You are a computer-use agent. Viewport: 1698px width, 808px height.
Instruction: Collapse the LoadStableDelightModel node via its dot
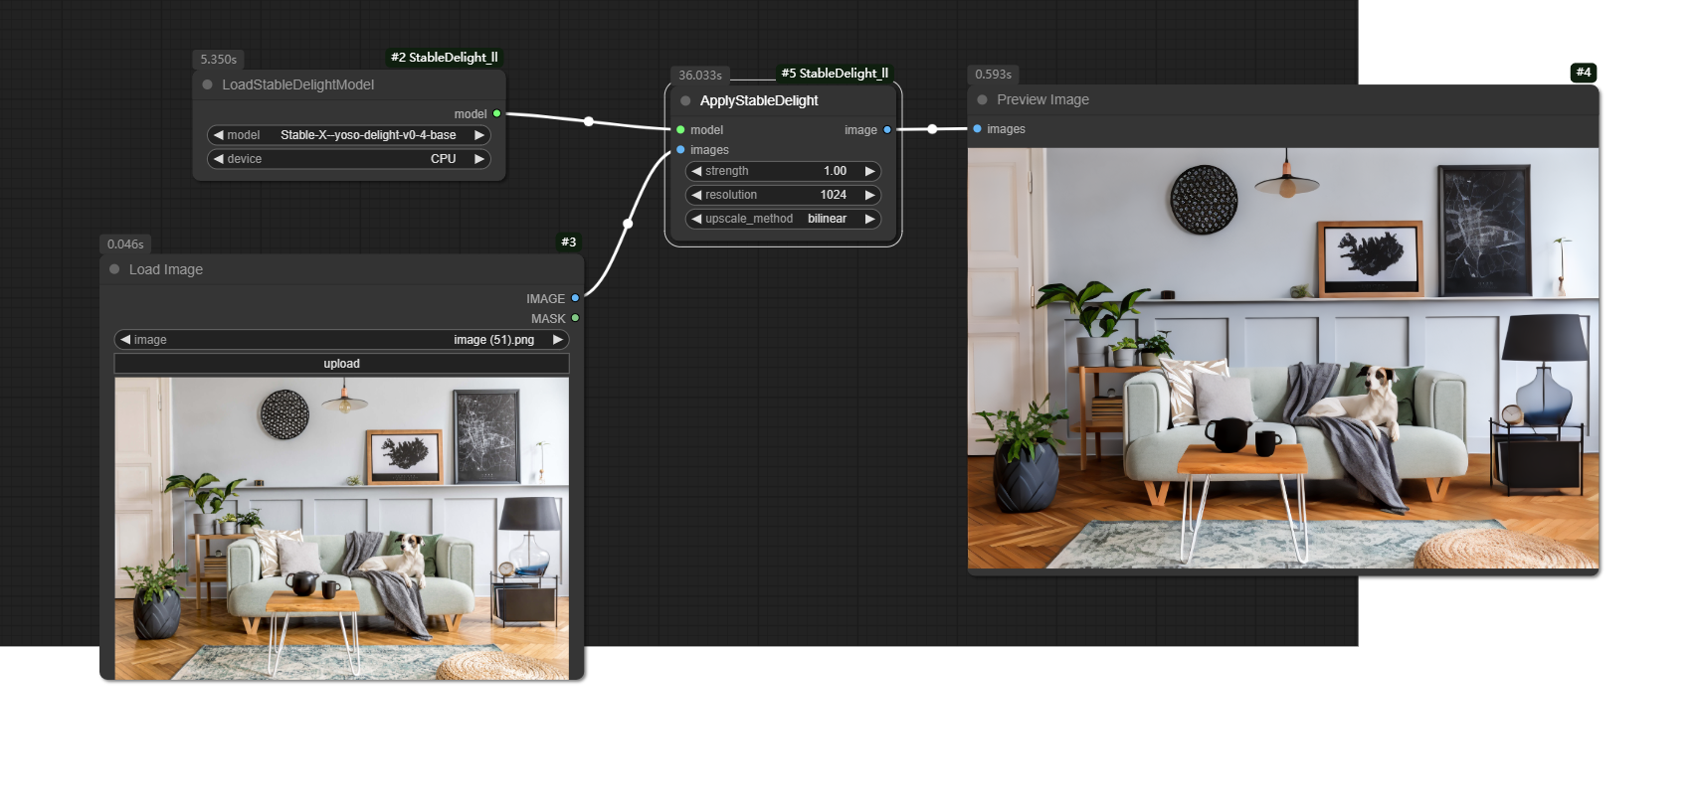[x=207, y=84]
